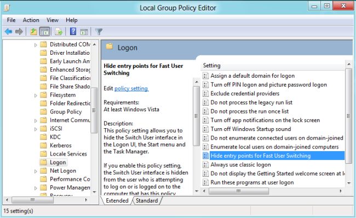Click the Back arrow toolbar icon
The height and width of the screenshot is (218, 356).
tap(8, 32)
